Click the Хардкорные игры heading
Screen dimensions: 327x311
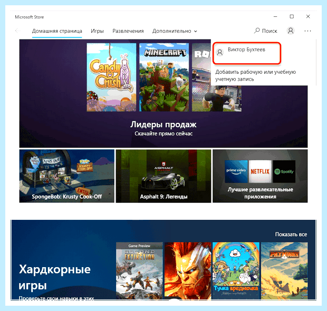pyautogui.click(x=55, y=277)
